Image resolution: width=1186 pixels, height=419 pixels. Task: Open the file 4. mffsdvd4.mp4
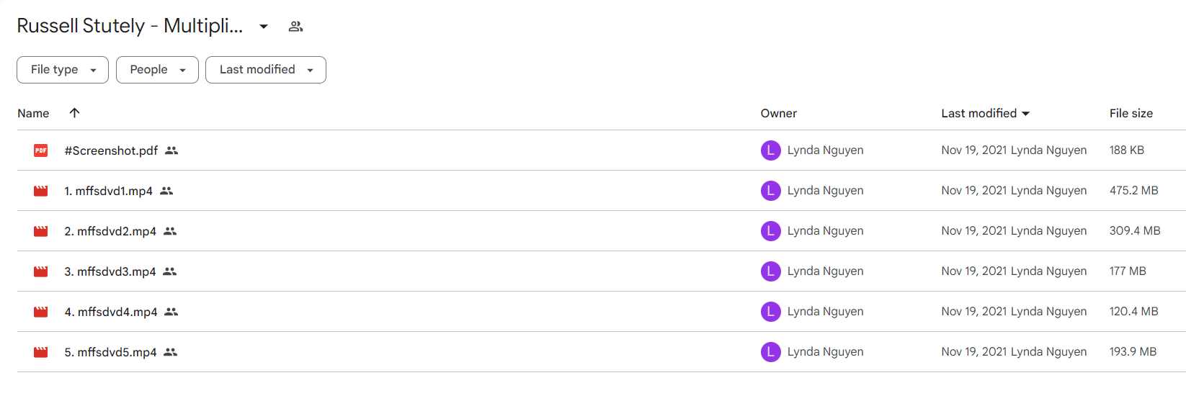pyautogui.click(x=111, y=312)
